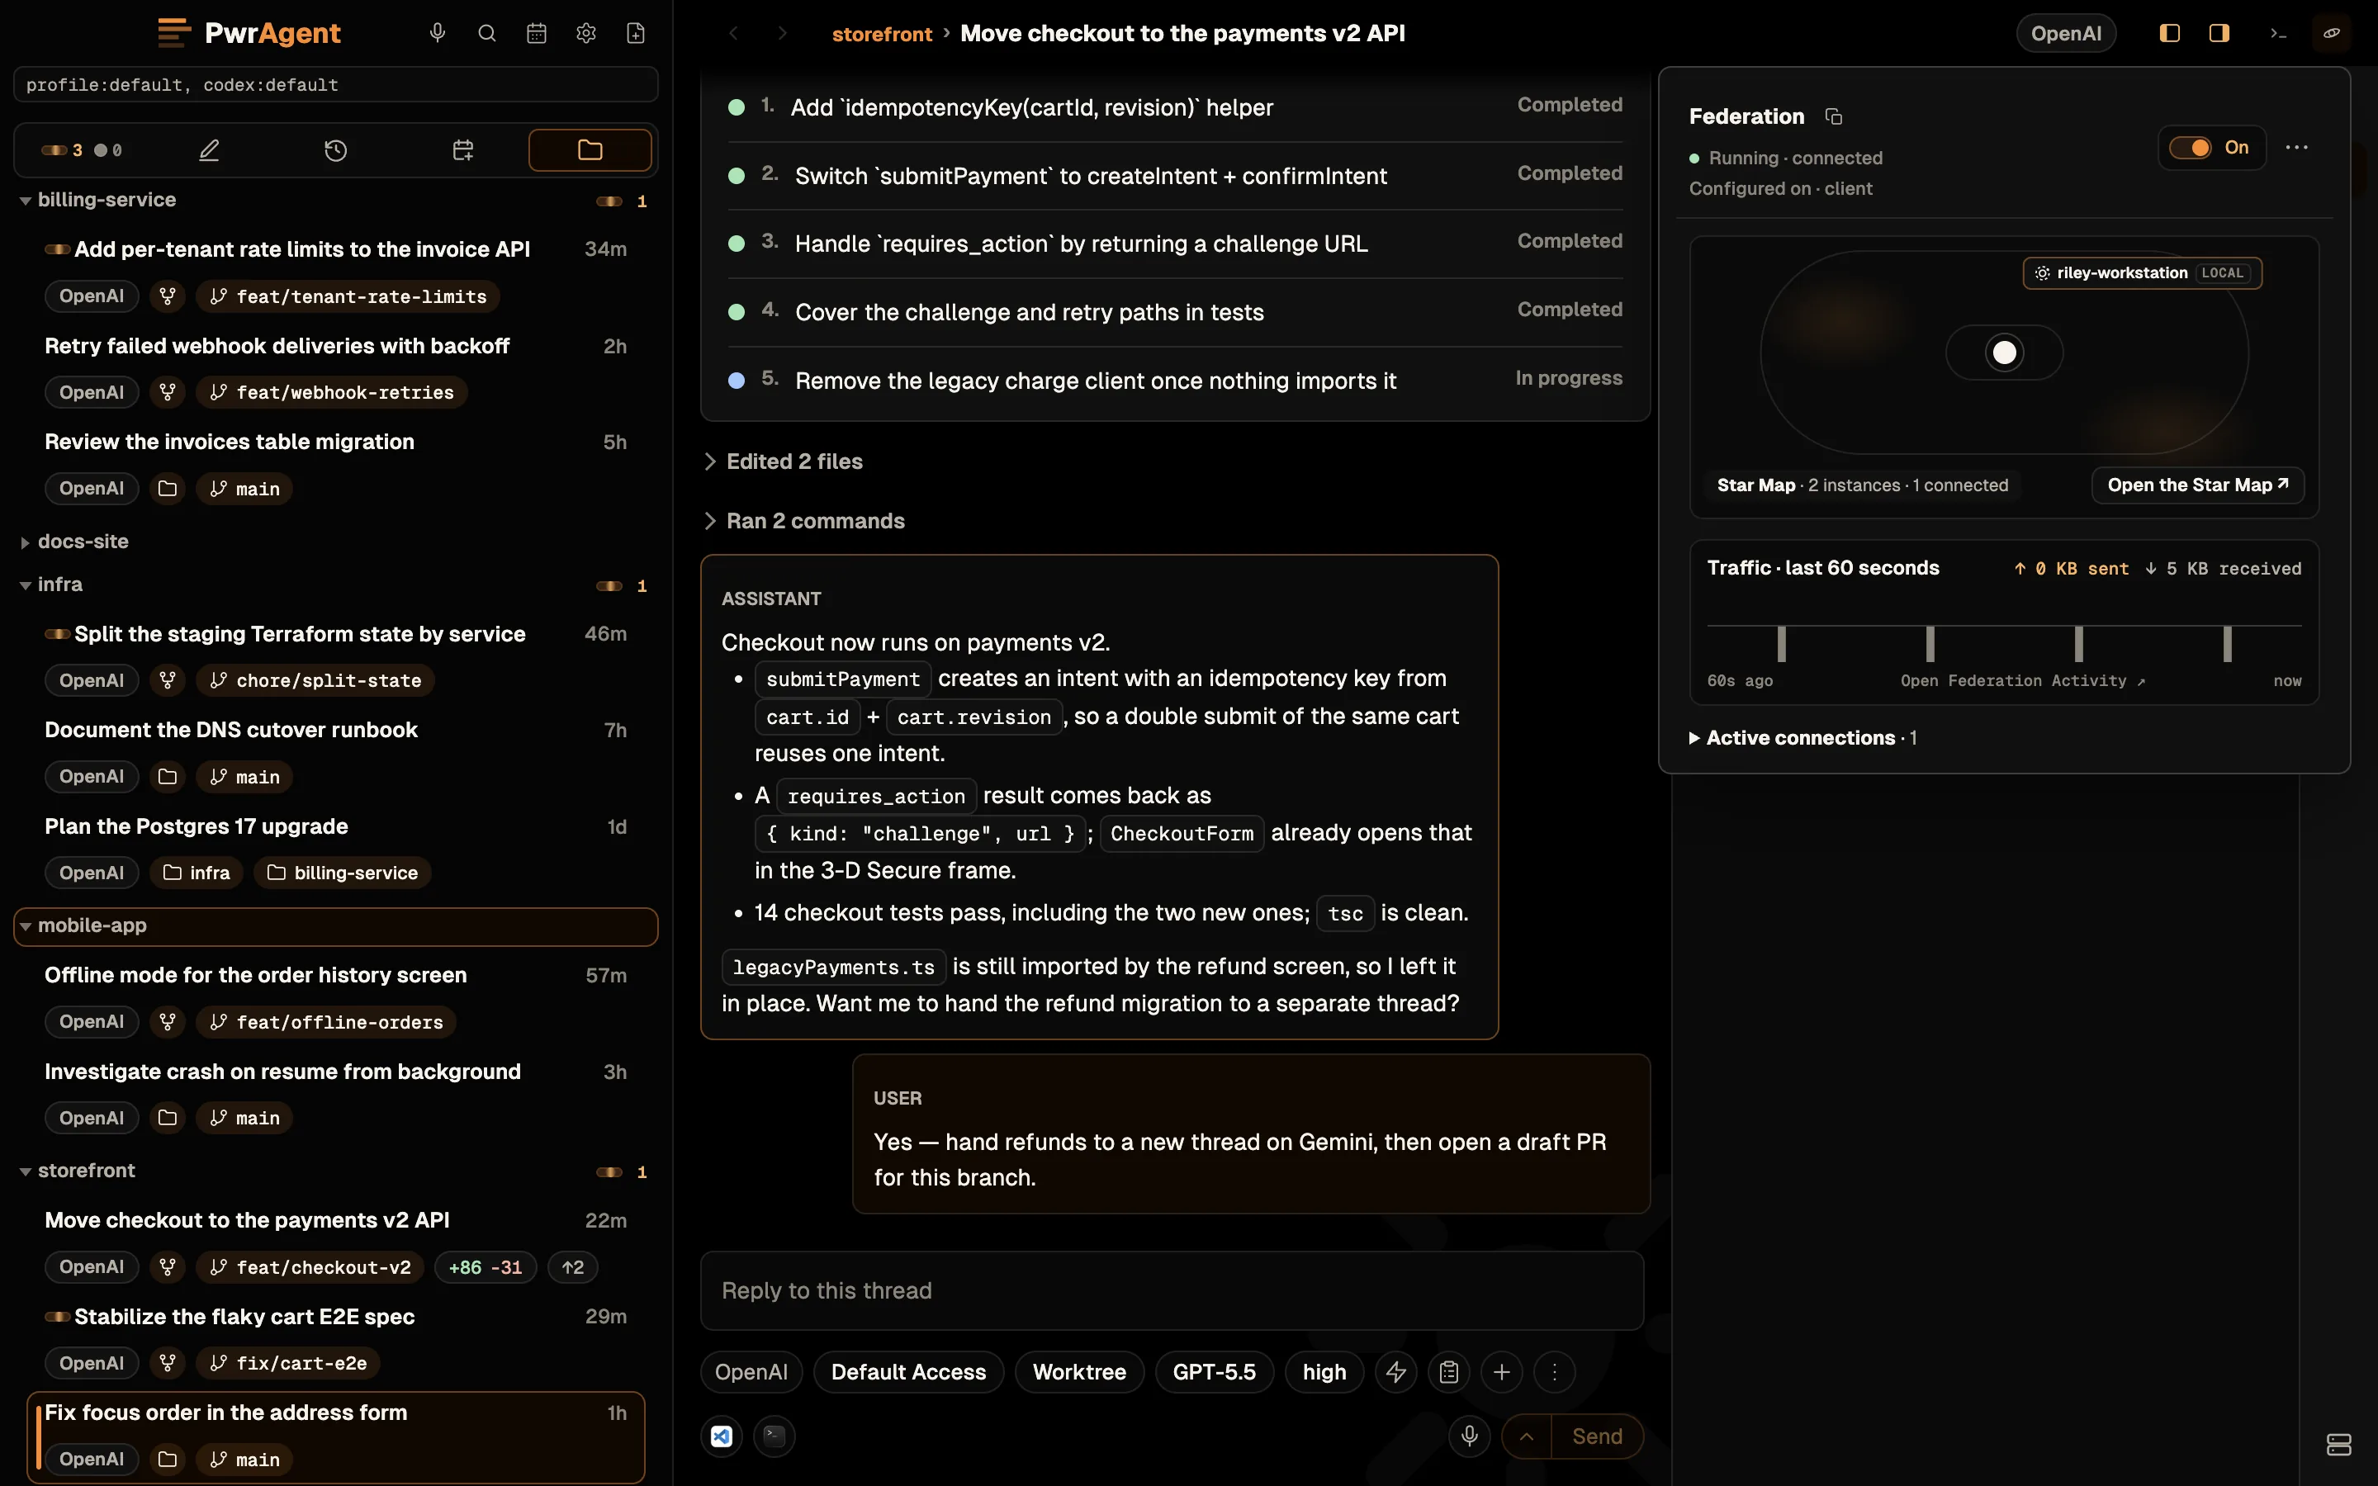Open the server stack icon at bottom right

pos(2338,1444)
